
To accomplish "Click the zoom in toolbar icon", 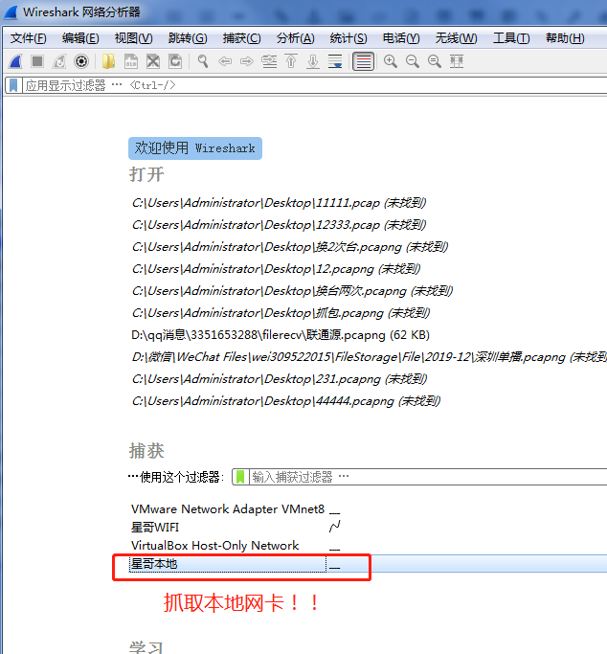I will [x=391, y=61].
